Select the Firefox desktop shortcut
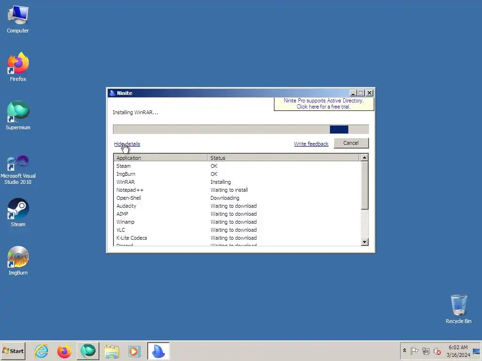Image resolution: width=482 pixels, height=361 pixels. 18,67
